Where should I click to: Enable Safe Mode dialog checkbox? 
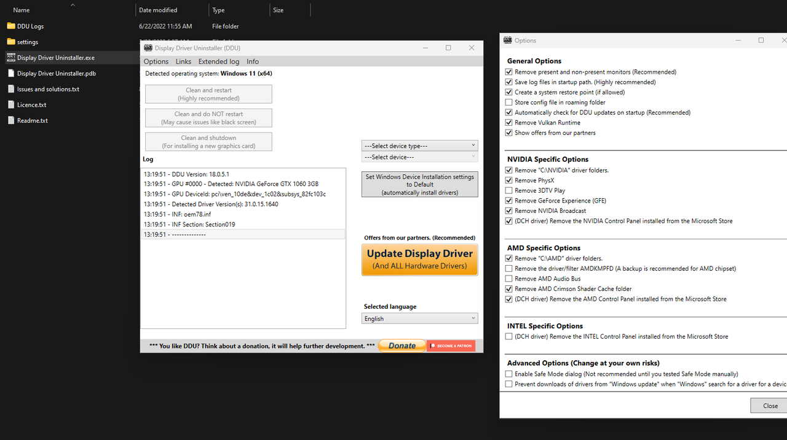508,374
